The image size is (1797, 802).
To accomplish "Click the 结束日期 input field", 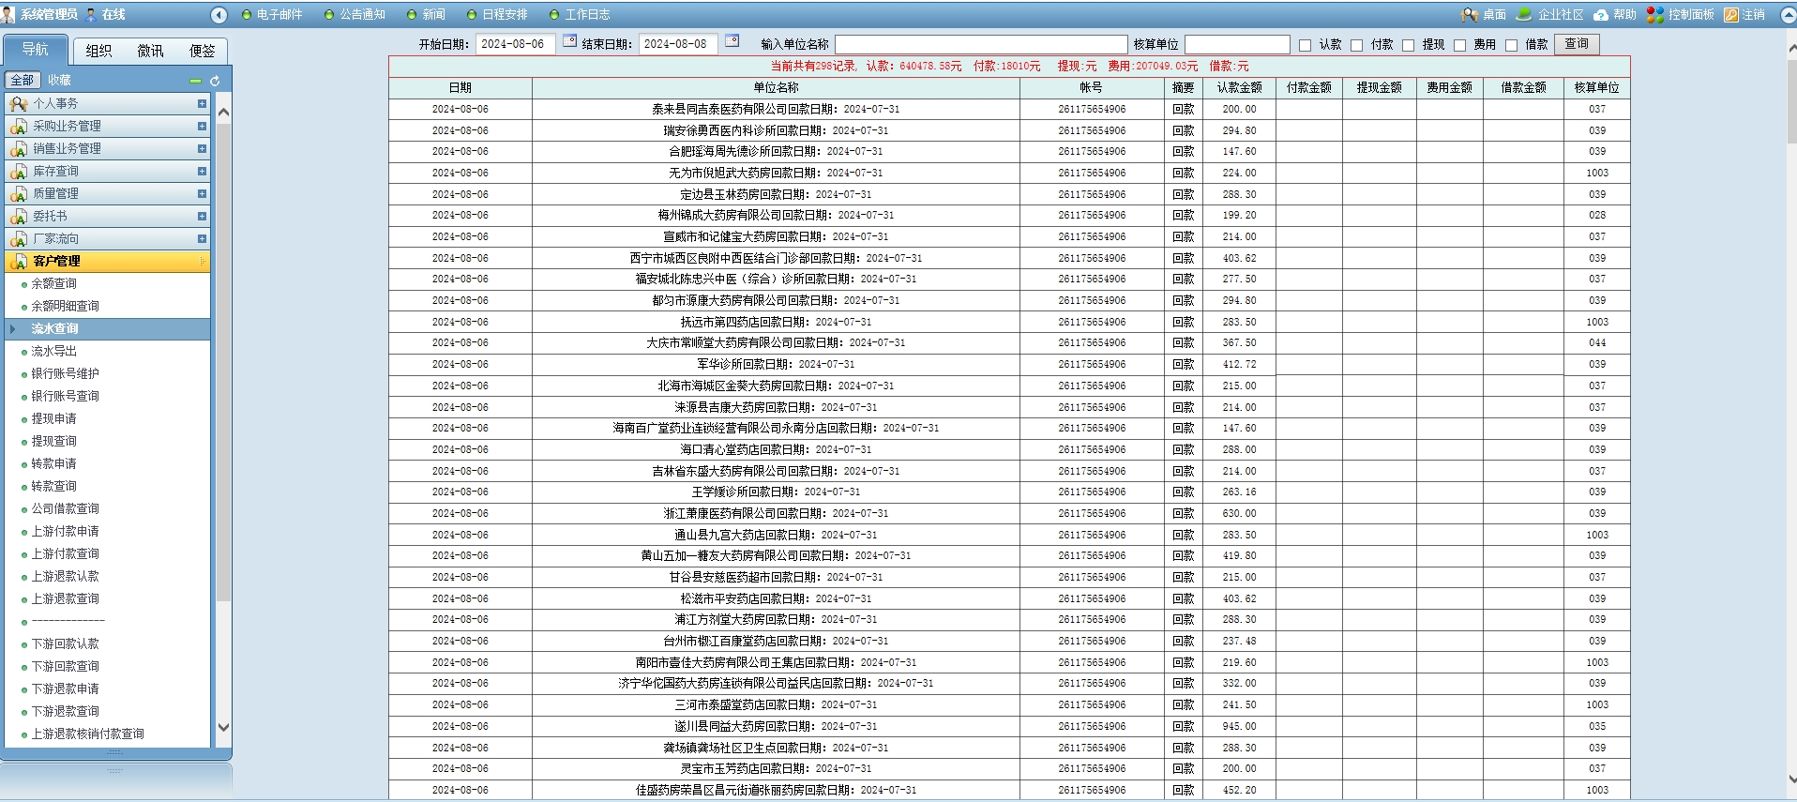I will click(x=679, y=44).
